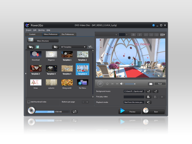The width and height of the screenshot is (192, 144).
Task: Open the All Templates dropdown
Action: tap(73, 47)
